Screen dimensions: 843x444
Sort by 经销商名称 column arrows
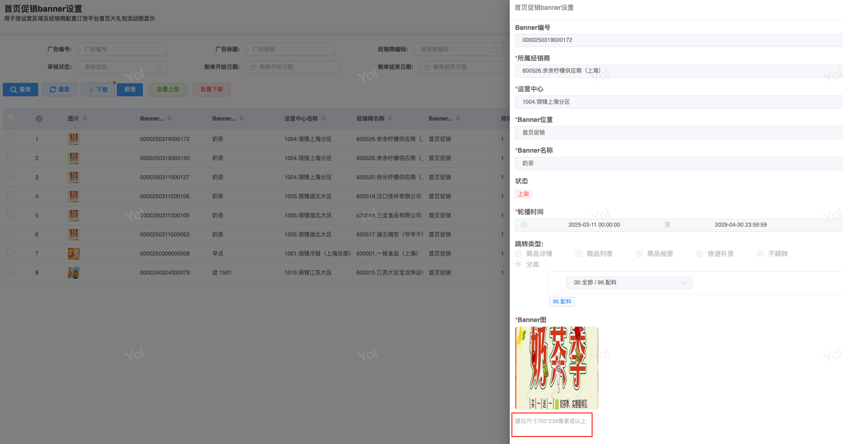390,119
